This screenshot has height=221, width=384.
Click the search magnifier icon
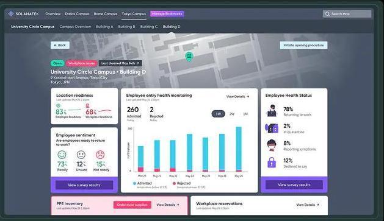click(327, 14)
